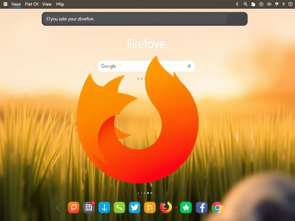Open the green phone app in the dock
295x221 pixels.
[119, 207]
